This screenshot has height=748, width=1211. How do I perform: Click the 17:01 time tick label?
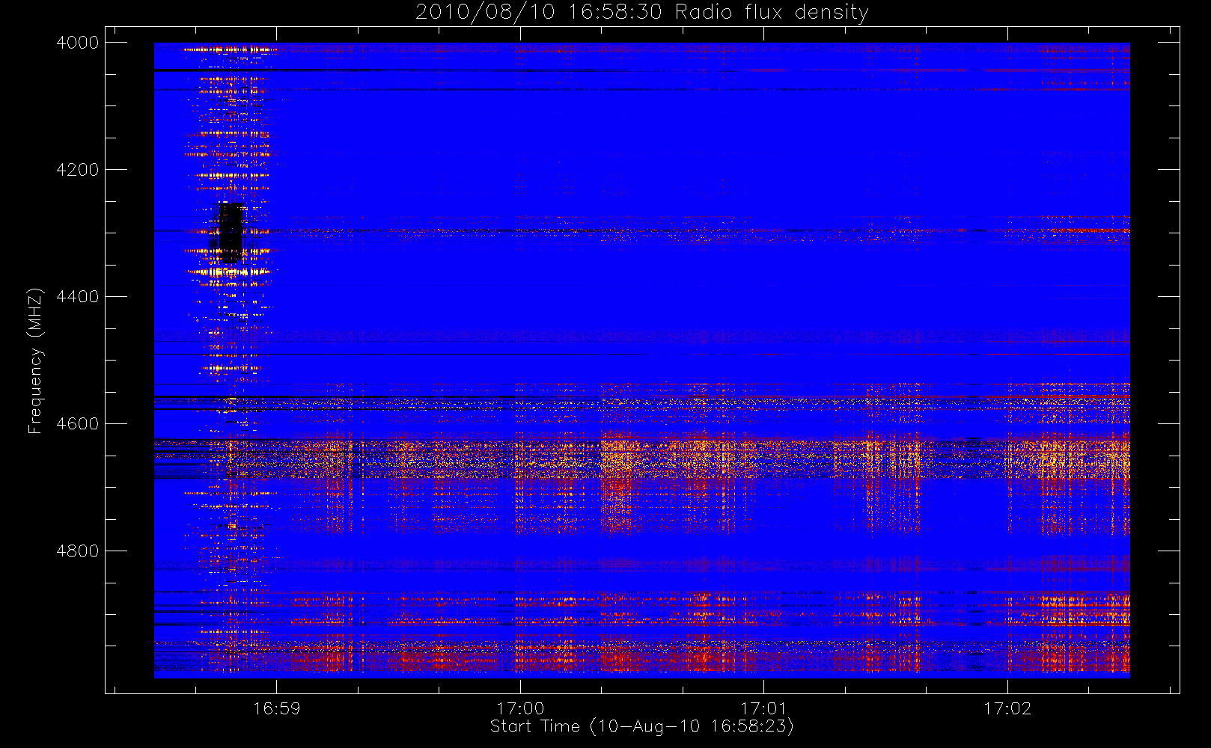click(763, 708)
